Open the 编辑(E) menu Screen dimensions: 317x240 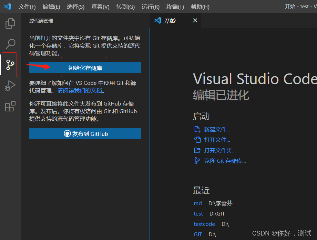click(51, 7)
